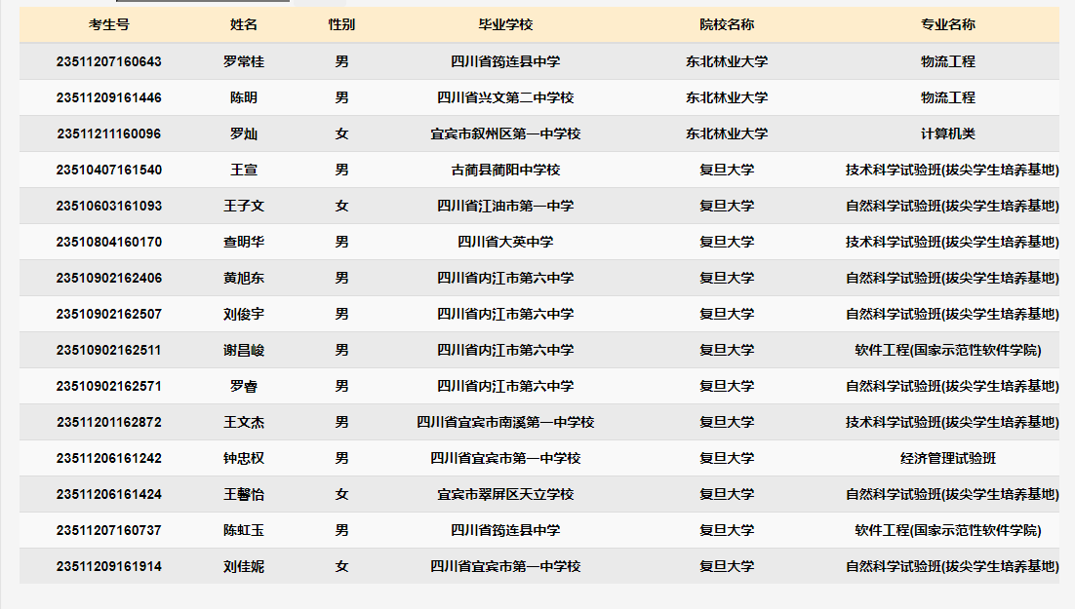The image size is (1075, 609).
Task: Select exam number 23510902162406
Action: (x=109, y=278)
